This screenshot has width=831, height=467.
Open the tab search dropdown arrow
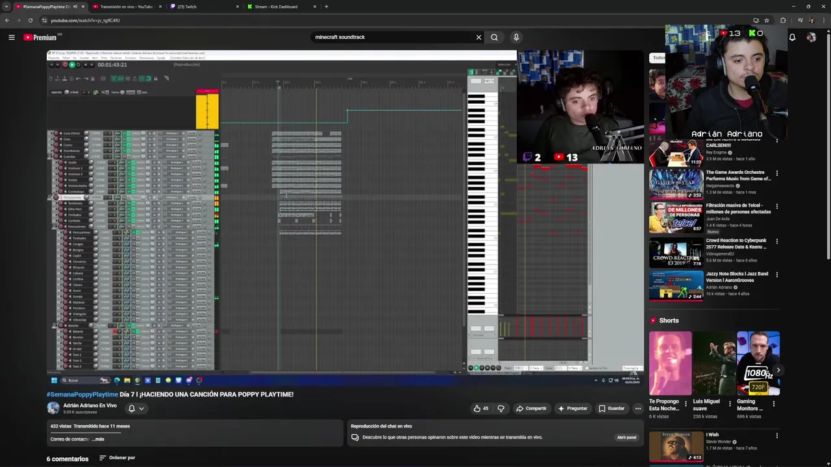6,6
